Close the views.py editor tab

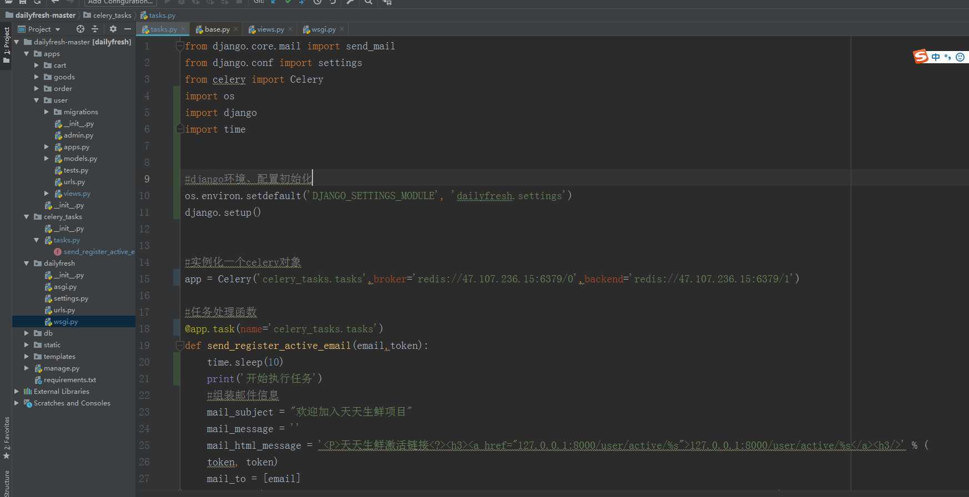[290, 29]
